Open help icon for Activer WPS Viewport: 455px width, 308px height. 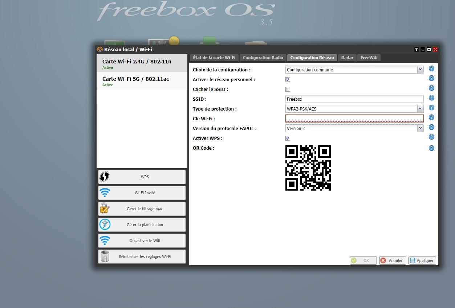[431, 137]
